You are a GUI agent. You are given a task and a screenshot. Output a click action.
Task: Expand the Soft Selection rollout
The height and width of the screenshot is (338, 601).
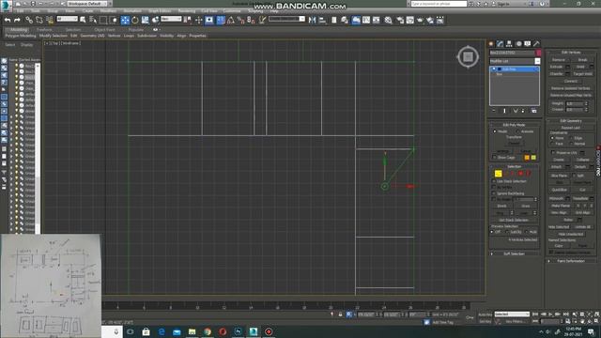(x=514, y=253)
